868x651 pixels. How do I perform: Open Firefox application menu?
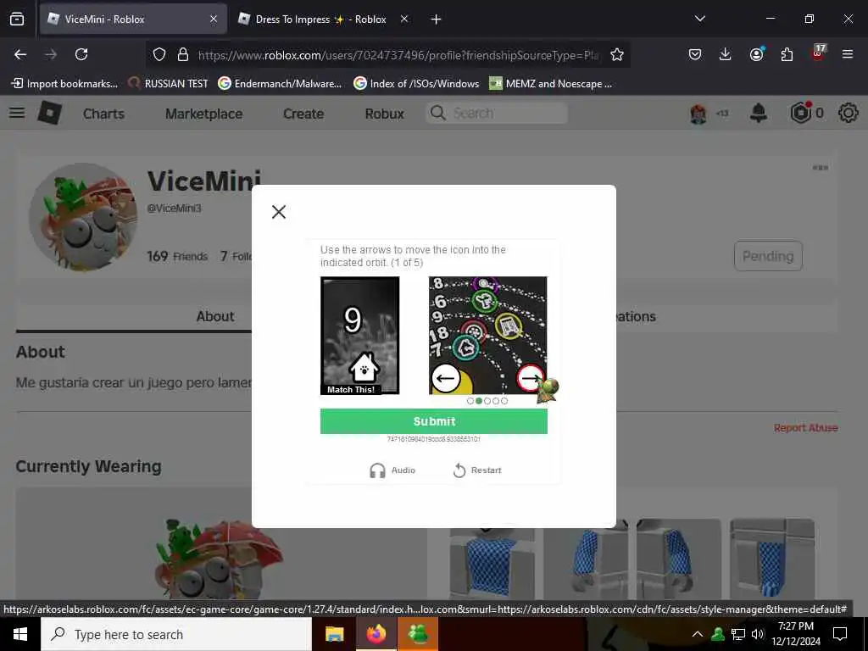tap(848, 54)
